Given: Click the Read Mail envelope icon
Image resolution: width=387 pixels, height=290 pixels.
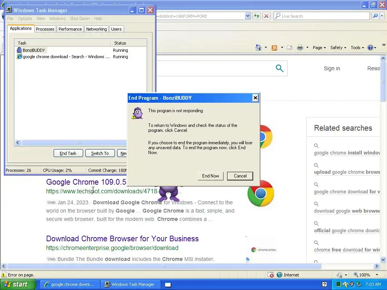Looking at the screenshot, I should coord(289,48).
